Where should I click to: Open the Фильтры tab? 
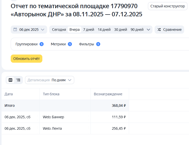[x=86, y=44]
